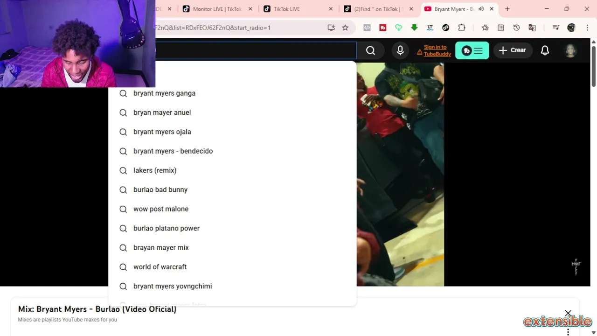
Task: Open the mix panel's three-dot options
Action: pos(568,332)
